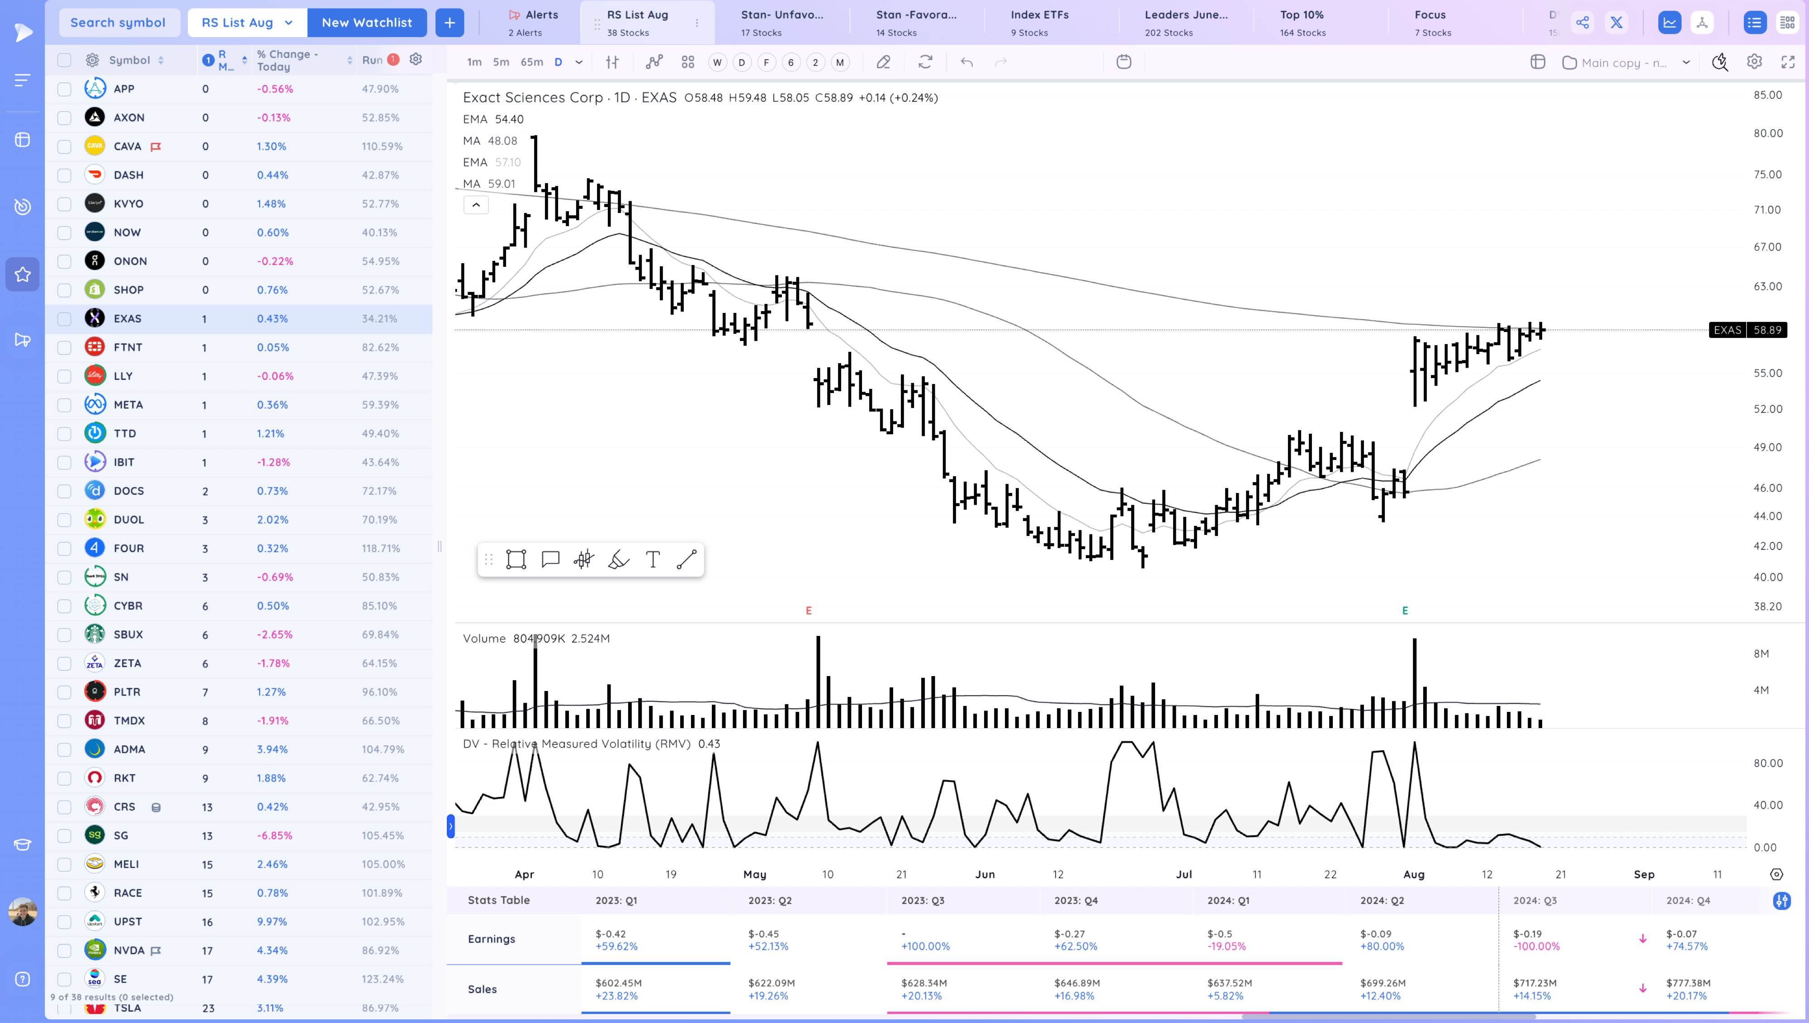This screenshot has width=1809, height=1023.
Task: Select all symbols with the header checkbox
Action: [x=64, y=60]
